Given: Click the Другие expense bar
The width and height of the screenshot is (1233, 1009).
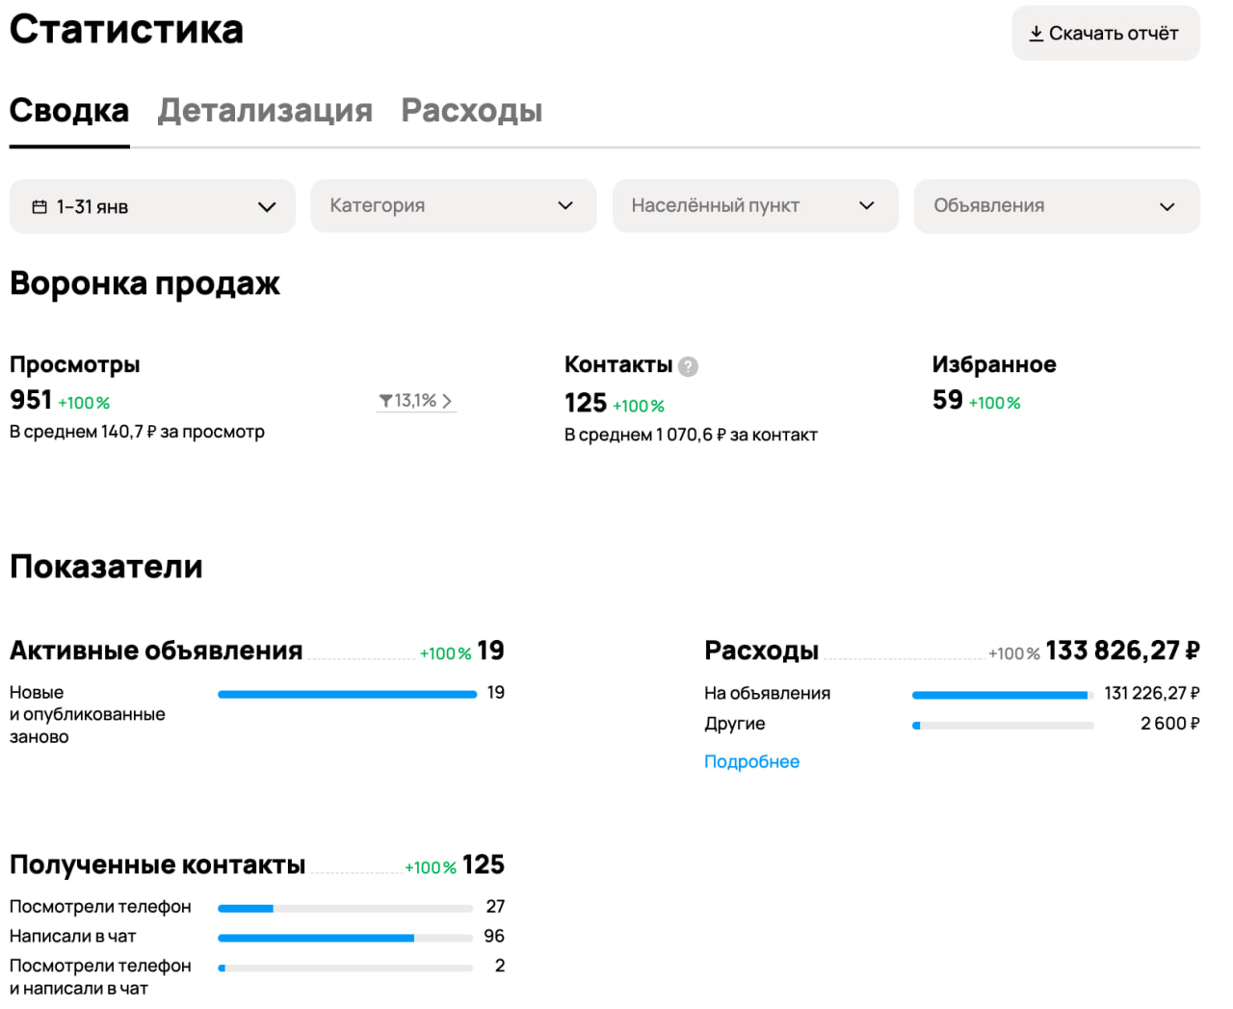Looking at the screenshot, I should click(x=1002, y=725).
